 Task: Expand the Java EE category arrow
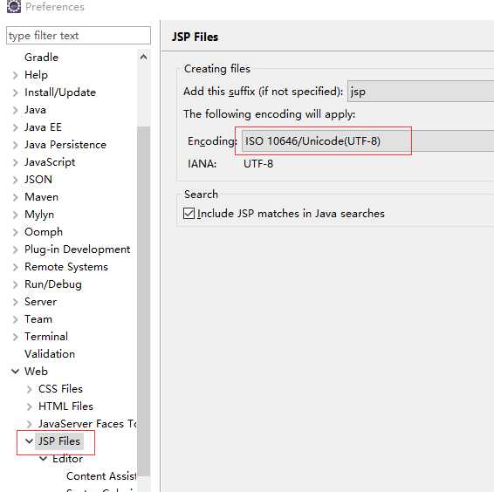15,127
